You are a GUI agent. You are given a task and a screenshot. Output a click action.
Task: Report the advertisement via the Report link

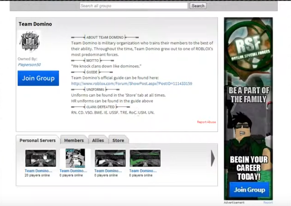tap(267, 203)
